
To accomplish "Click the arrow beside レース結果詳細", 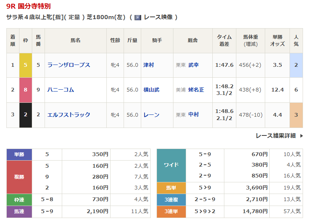I will pyautogui.click(x=302, y=136).
